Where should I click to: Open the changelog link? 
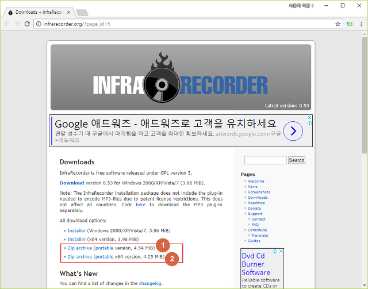[150, 283]
